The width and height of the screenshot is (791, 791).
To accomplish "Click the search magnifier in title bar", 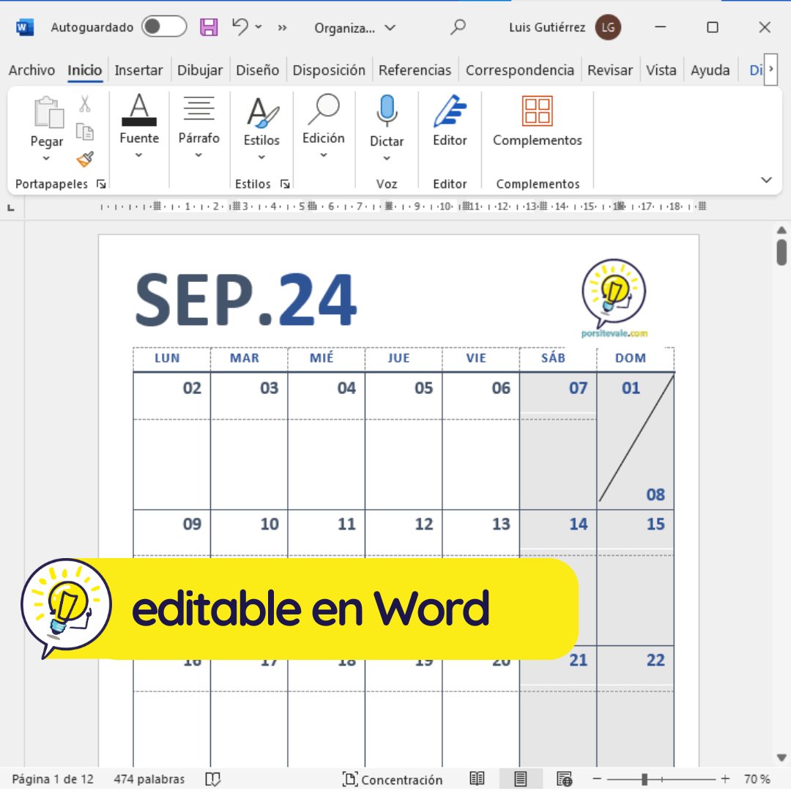I will [458, 27].
